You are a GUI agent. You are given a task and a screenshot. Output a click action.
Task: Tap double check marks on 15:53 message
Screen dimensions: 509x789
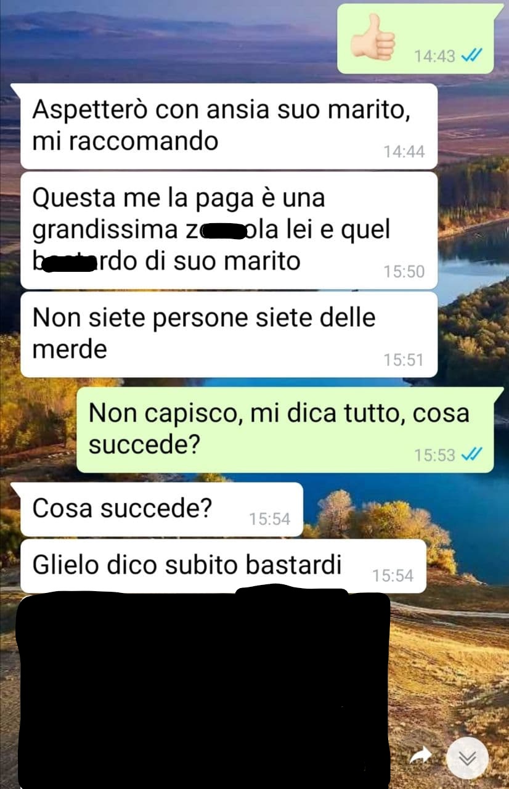(471, 455)
